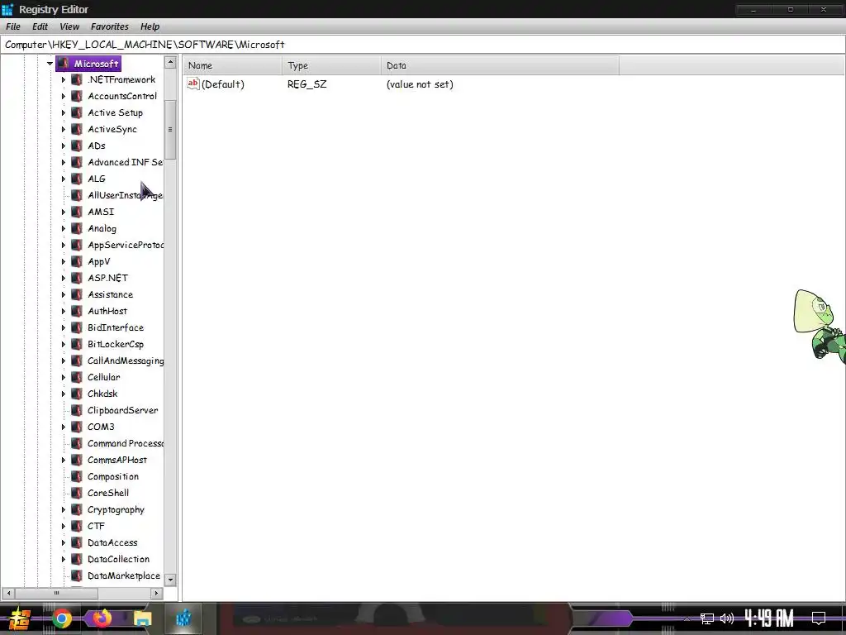The image size is (846, 635).
Task: Select the Command Processor key
Action: (126, 443)
